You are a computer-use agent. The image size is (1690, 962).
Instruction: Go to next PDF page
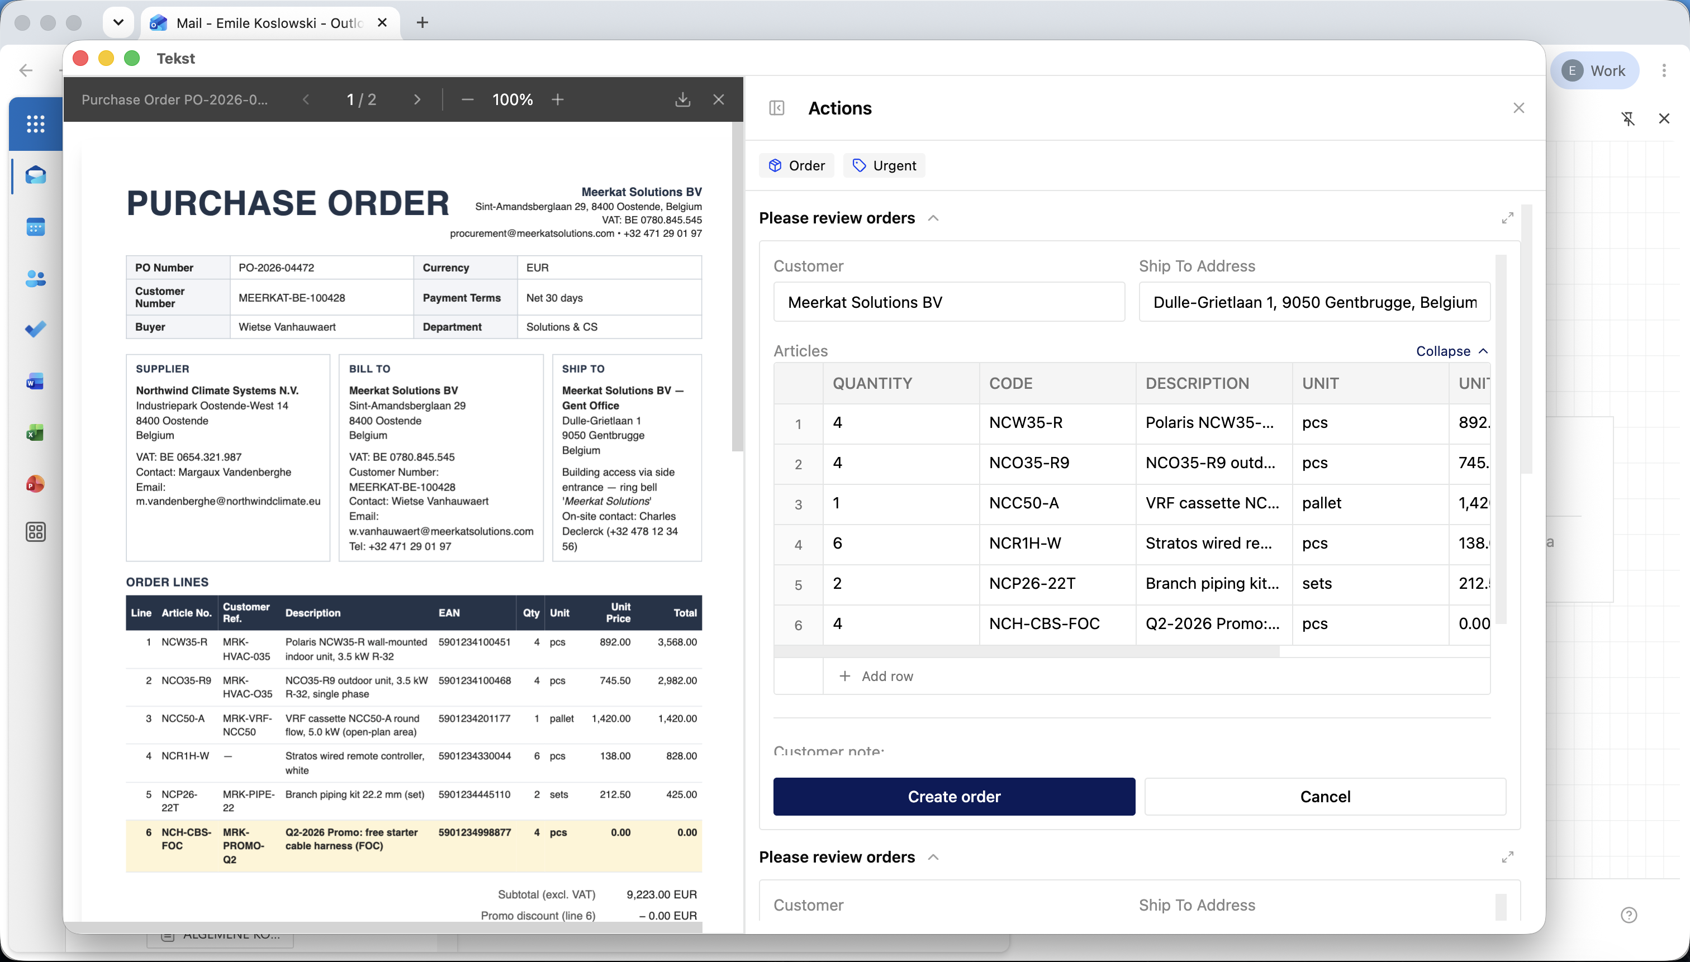click(x=417, y=100)
